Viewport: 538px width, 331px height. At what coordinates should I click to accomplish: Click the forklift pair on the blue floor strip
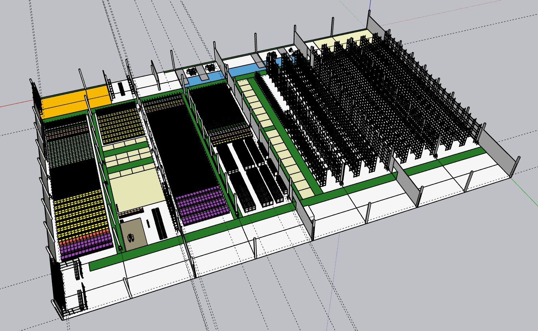(201, 70)
